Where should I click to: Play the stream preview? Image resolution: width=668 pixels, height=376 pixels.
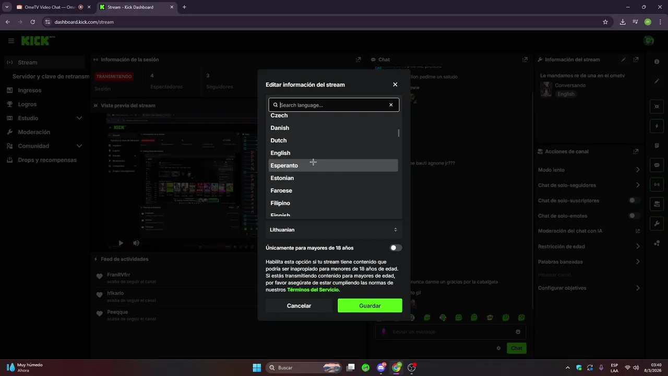[121, 243]
